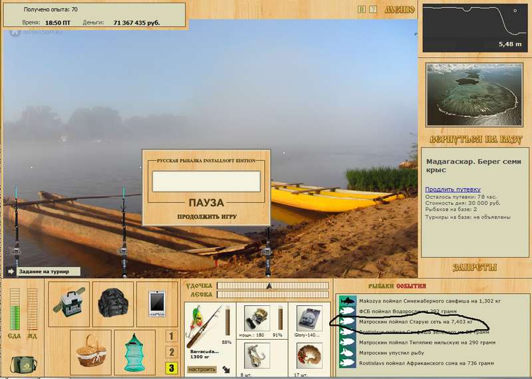
Task: Click Rostislavs поймал Африканского сома event
Action: [x=426, y=364]
